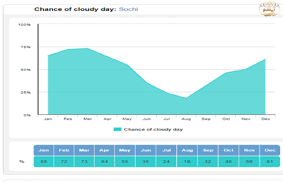Click the Nov label on chart x-axis
The image size is (283, 182).
point(246,119)
